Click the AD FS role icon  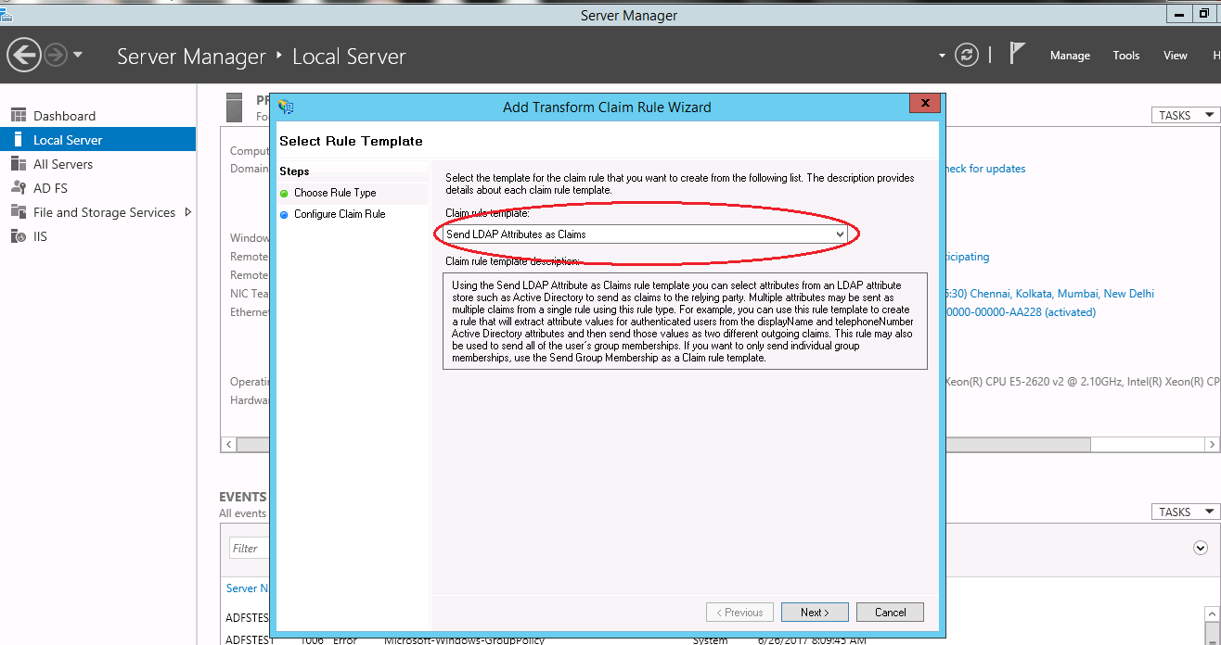pos(18,187)
